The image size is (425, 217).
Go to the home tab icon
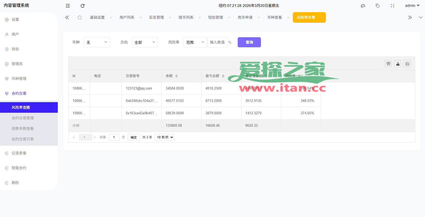pyautogui.click(x=80, y=17)
